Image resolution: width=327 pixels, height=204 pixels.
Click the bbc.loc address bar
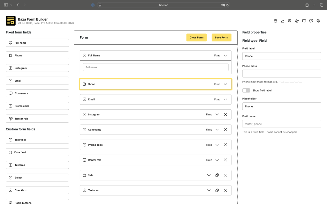tap(163, 5)
